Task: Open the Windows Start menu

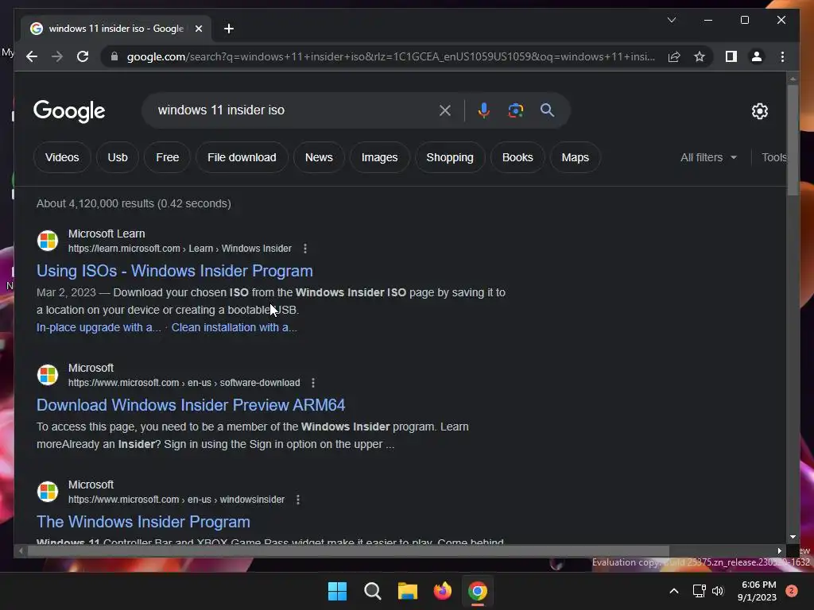Action: click(337, 591)
